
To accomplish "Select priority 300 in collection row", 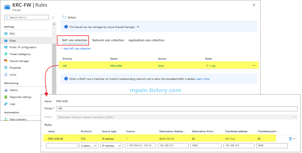I will point(65,66).
